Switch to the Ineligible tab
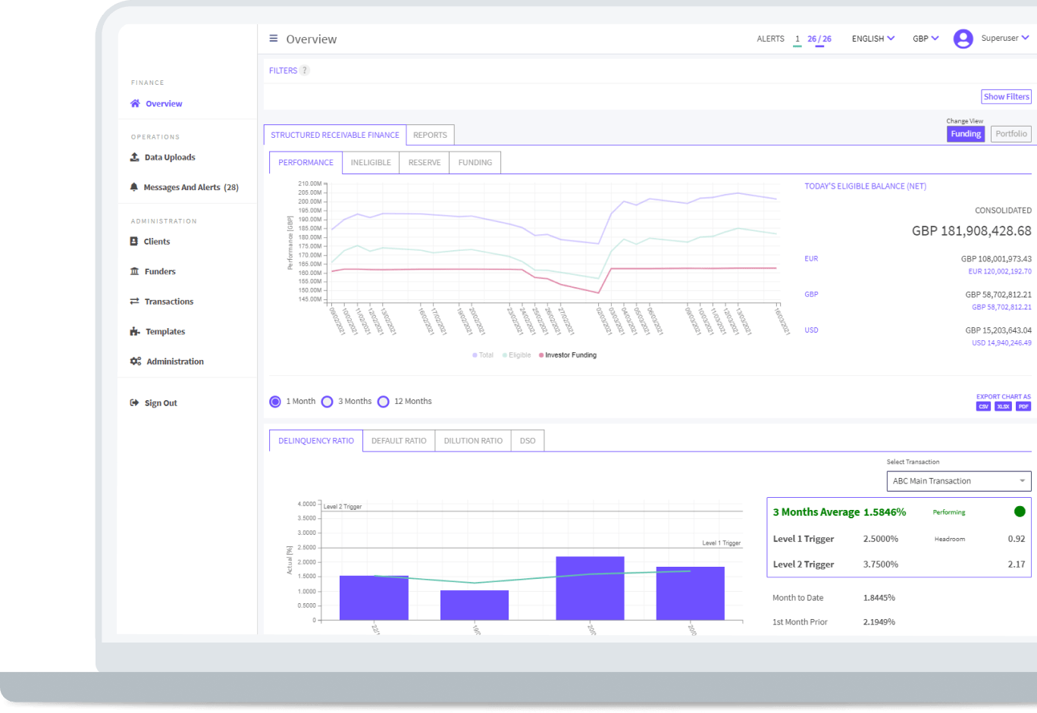The width and height of the screenshot is (1037, 713). coord(371,163)
